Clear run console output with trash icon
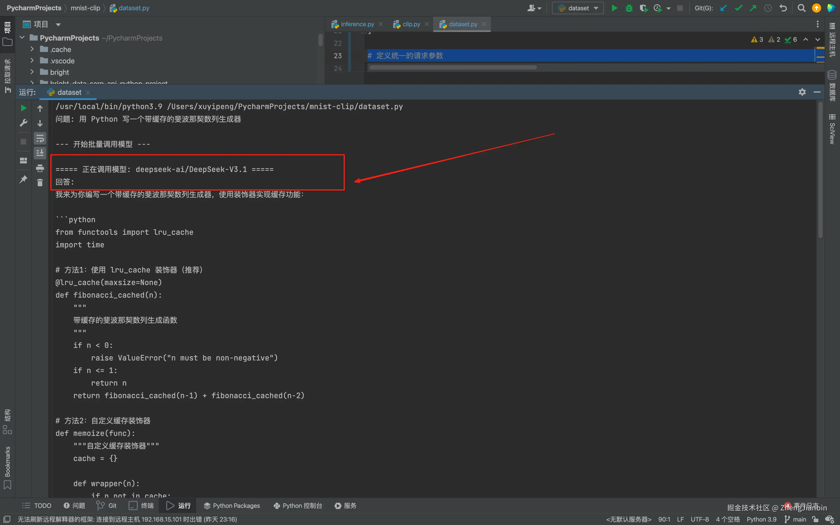Viewport: 840px width, 525px height. (40, 183)
